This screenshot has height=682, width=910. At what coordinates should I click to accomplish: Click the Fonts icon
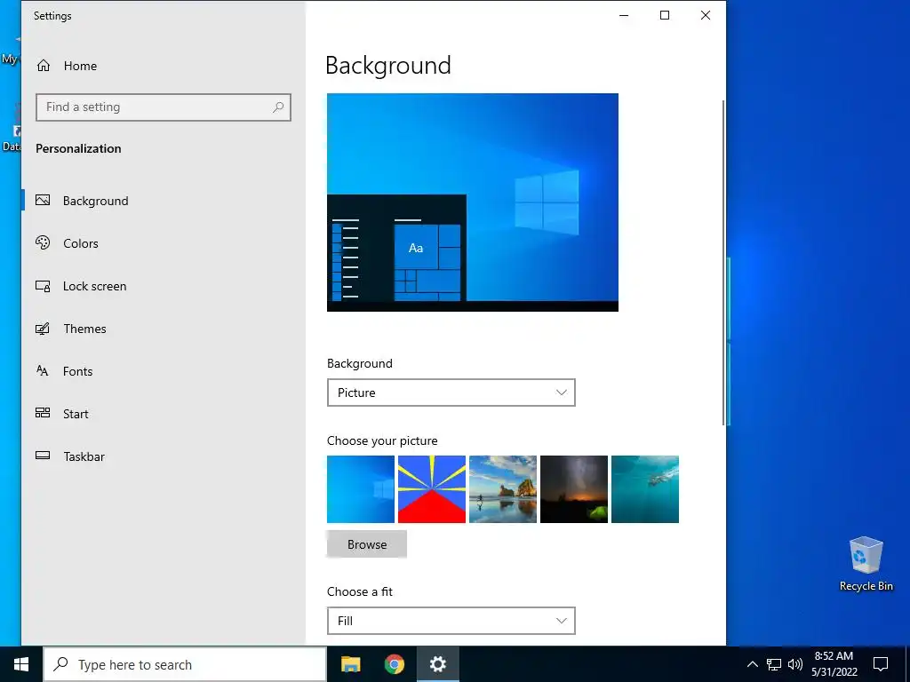click(43, 370)
